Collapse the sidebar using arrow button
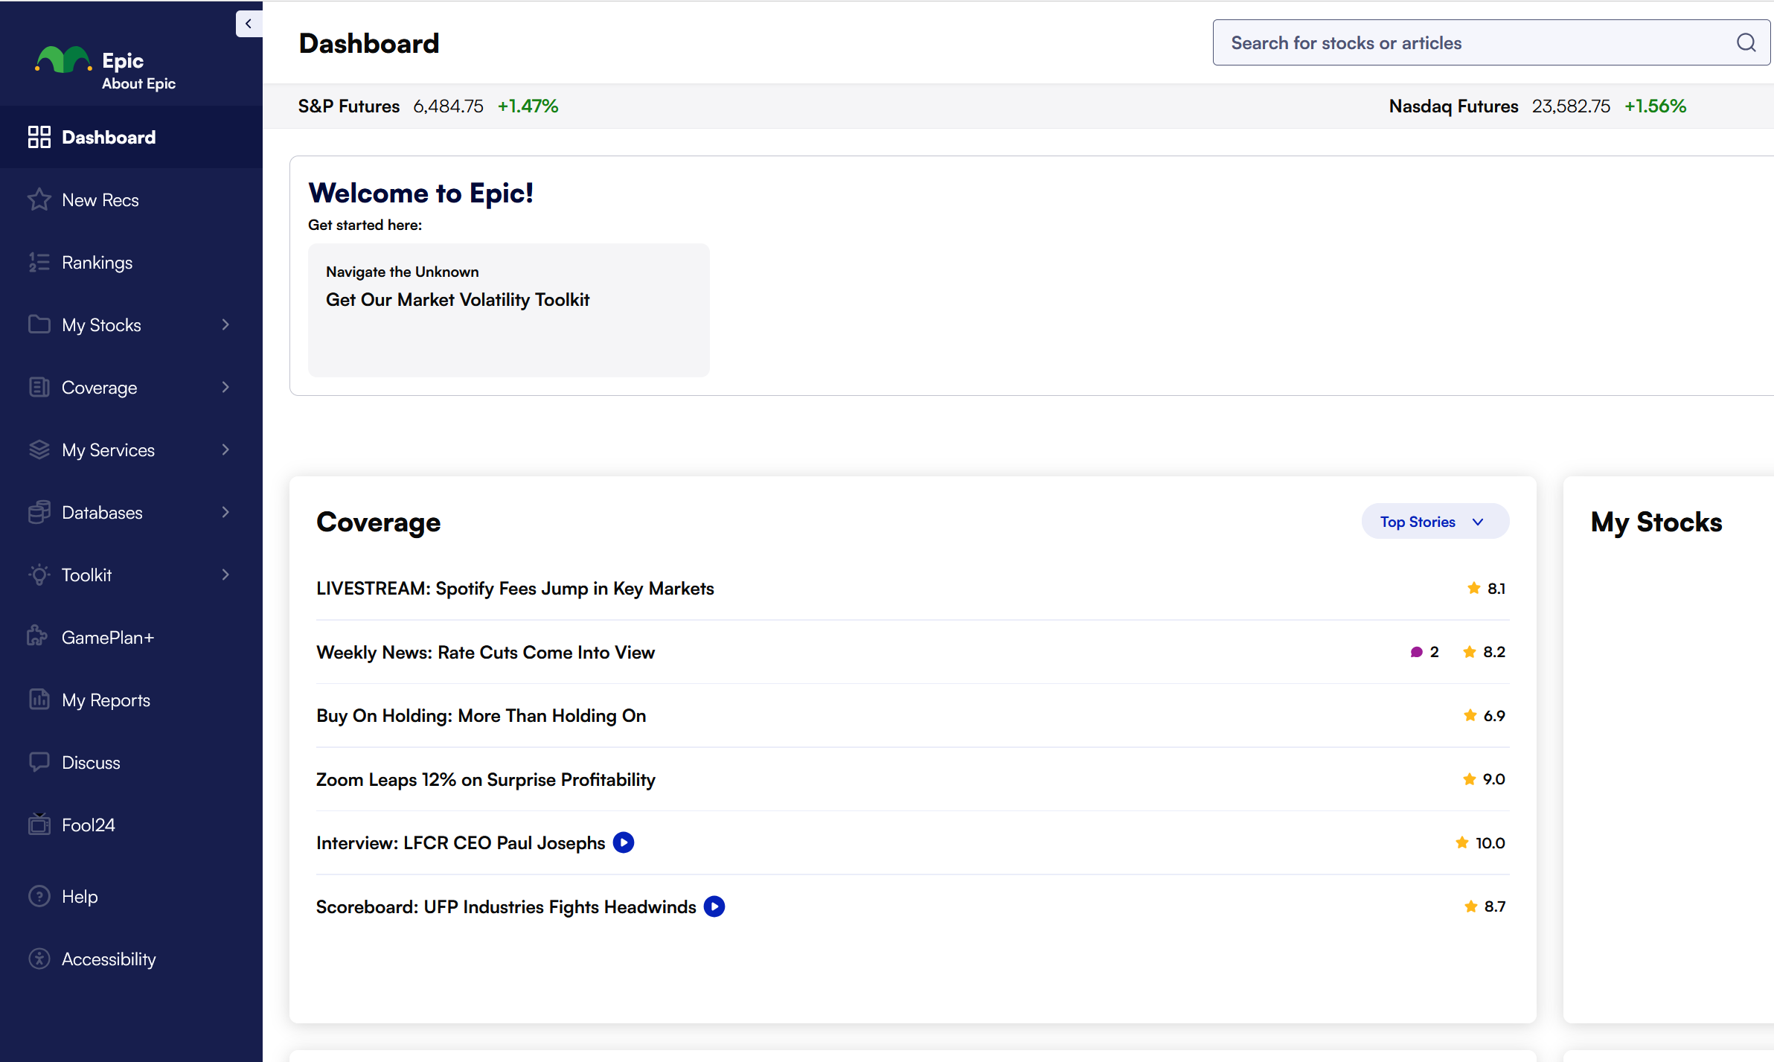The height and width of the screenshot is (1062, 1774). click(249, 24)
